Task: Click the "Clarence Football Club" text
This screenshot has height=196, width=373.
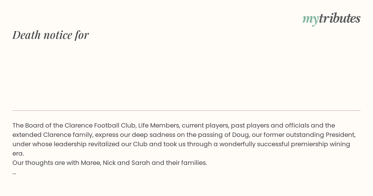Action: coord(100,125)
